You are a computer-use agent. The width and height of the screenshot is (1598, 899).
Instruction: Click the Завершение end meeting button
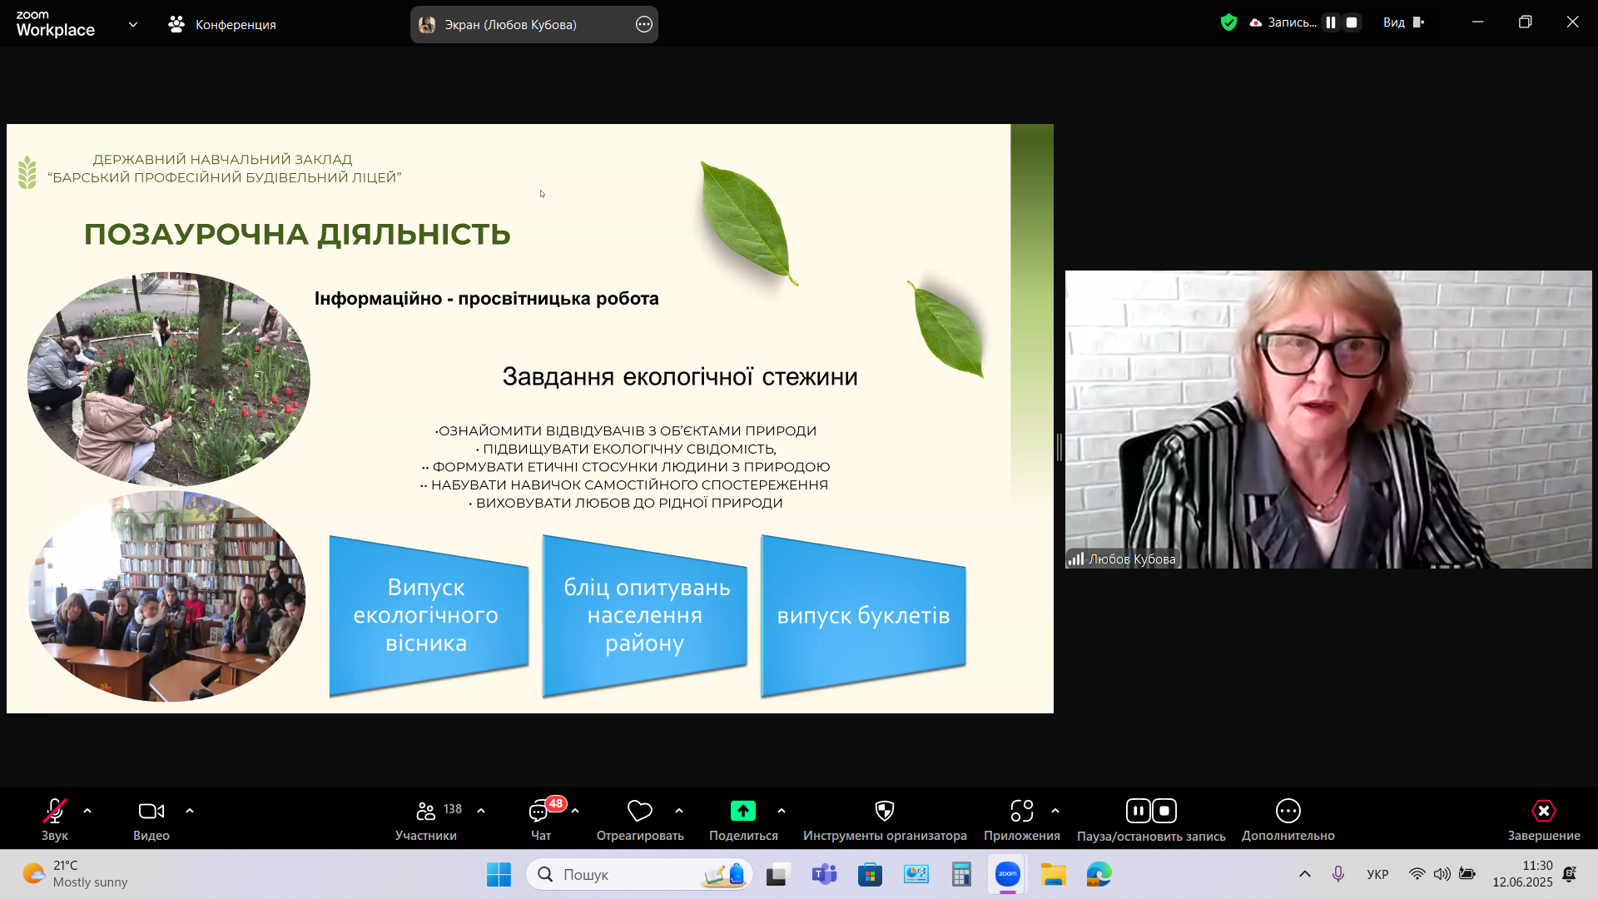[x=1543, y=812]
